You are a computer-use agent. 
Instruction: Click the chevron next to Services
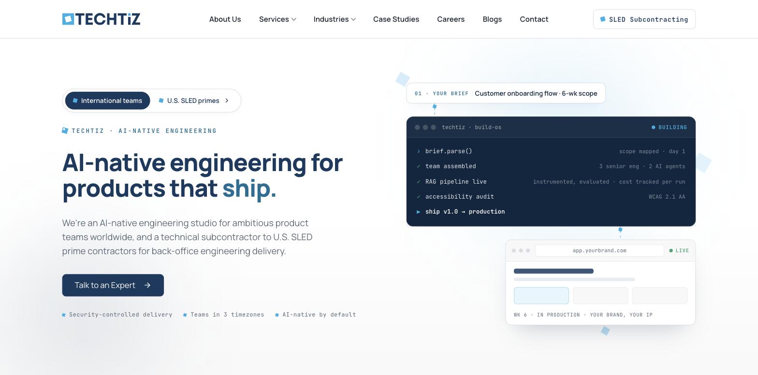[x=293, y=19]
